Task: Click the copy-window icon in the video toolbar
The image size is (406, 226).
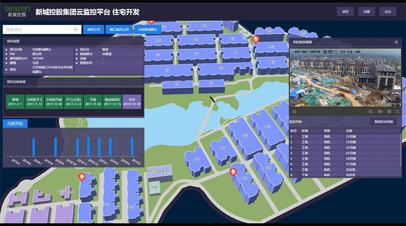Action: point(371,111)
